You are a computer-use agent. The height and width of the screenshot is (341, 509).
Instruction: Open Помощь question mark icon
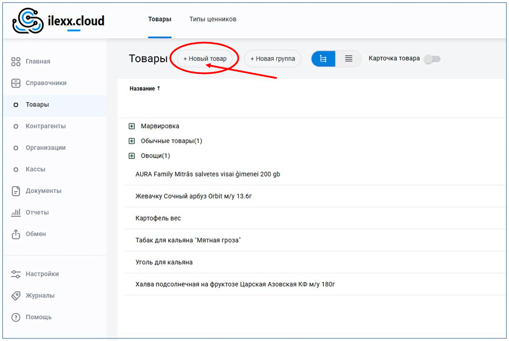(x=16, y=317)
